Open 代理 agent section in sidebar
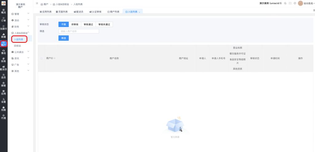Image resolution: width=315 pixels, height=152 pixels. click(4, 117)
